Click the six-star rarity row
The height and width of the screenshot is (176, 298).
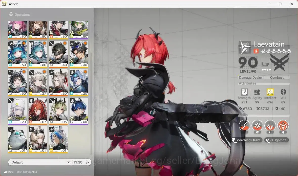click(x=276, y=51)
